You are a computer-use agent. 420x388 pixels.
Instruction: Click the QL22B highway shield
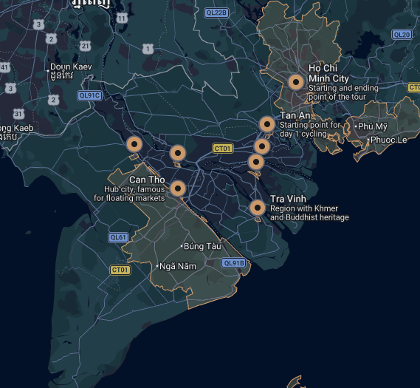coord(216,13)
